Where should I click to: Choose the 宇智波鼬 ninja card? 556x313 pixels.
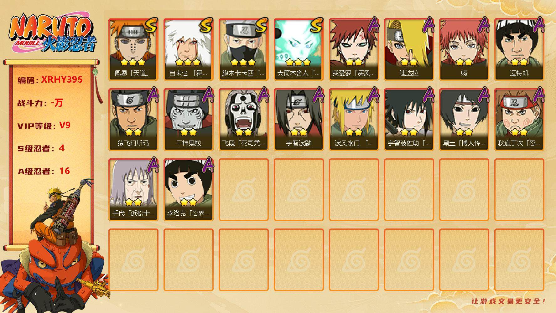click(x=299, y=120)
